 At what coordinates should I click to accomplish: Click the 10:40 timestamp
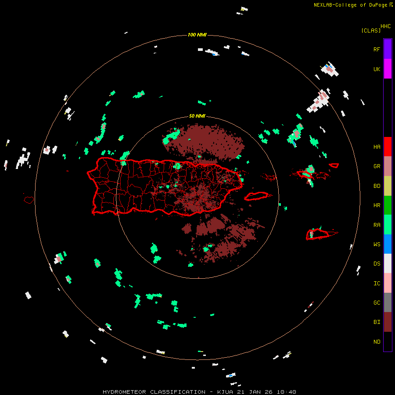point(286,392)
